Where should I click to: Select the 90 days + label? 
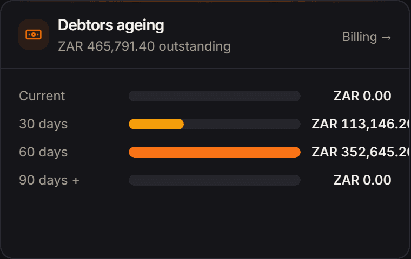point(49,180)
